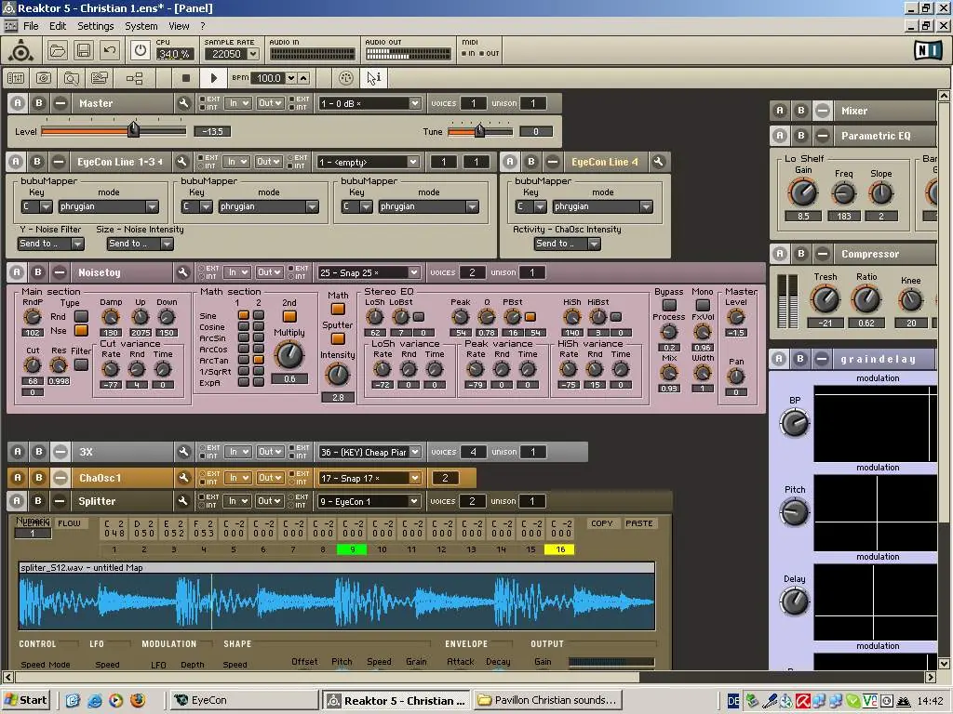The width and height of the screenshot is (953, 714).
Task: Click the Master Level slider handle
Action: point(133,130)
